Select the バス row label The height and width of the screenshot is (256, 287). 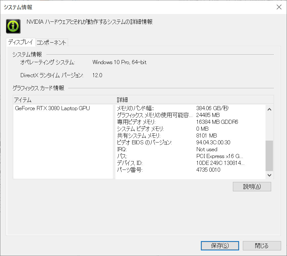pyautogui.click(x=122, y=156)
